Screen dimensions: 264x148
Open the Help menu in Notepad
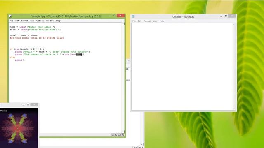pos(162,21)
